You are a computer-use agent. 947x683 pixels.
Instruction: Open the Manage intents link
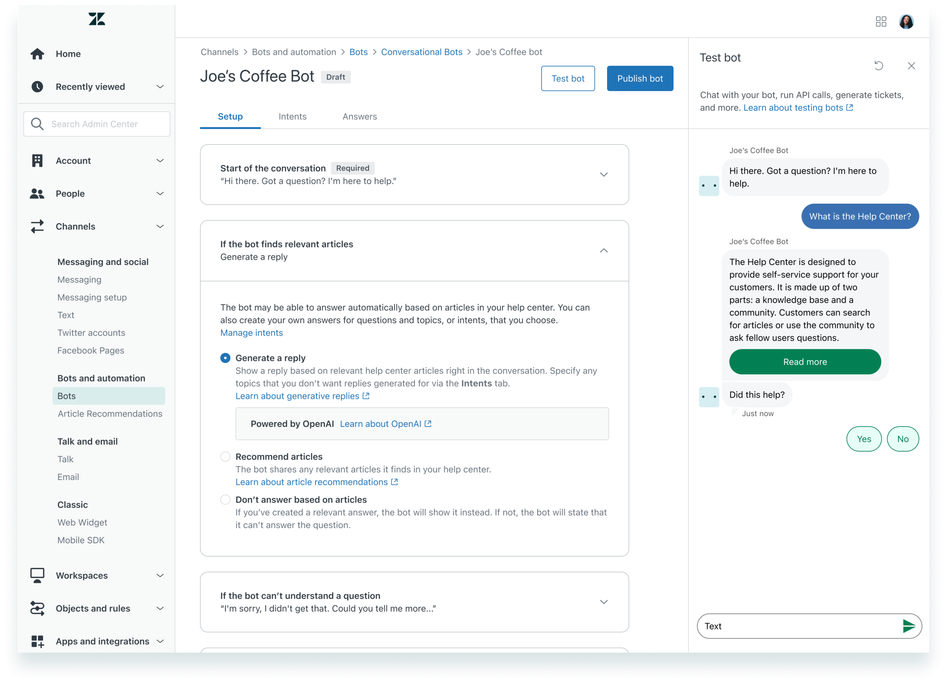252,333
